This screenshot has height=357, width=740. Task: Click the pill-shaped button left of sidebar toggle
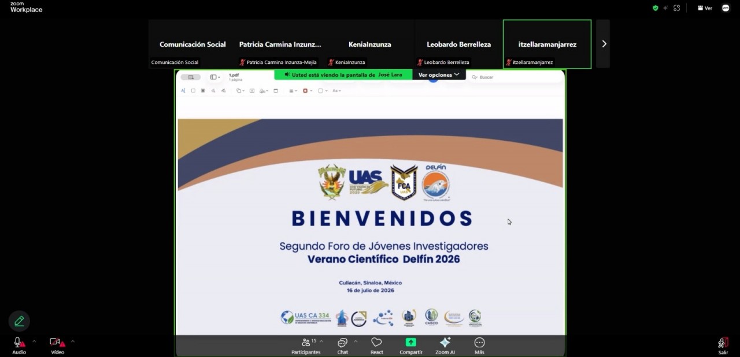[x=190, y=77]
